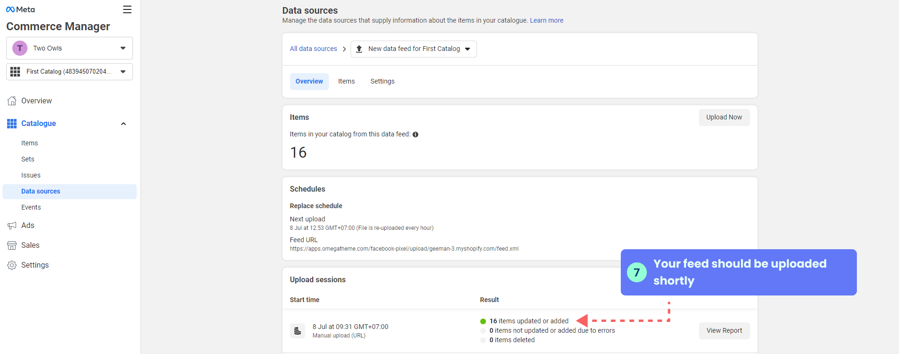Go to All data sources link
Screen dimensions: 899x354
[x=313, y=49]
